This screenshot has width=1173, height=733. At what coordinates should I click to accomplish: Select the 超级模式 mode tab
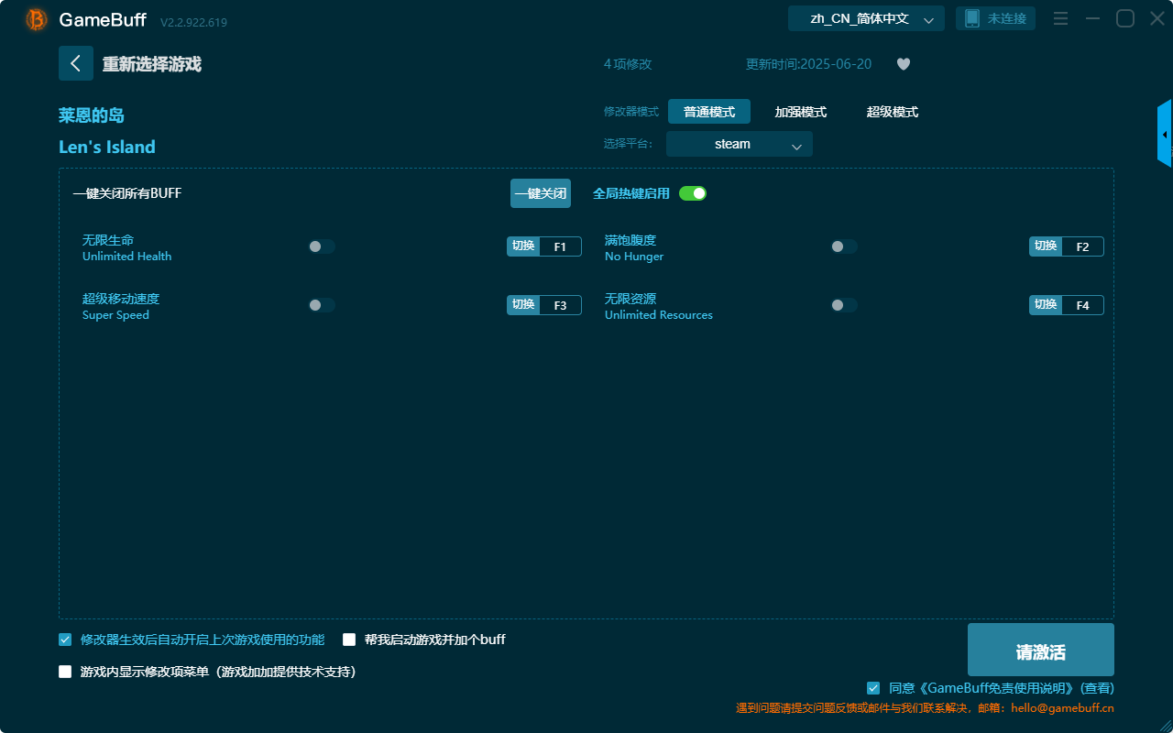coord(892,112)
